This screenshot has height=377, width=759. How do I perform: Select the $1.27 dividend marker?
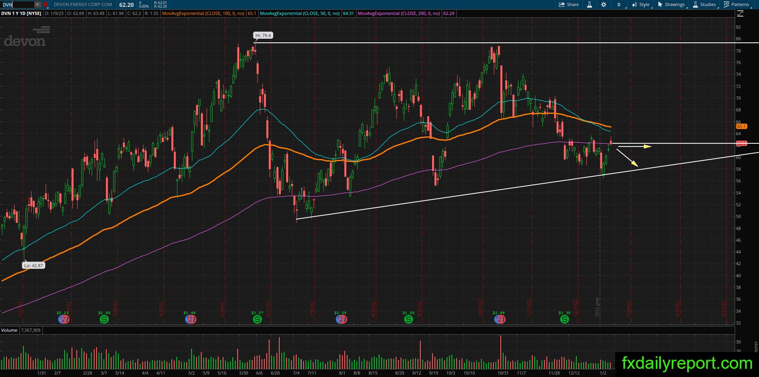click(257, 319)
